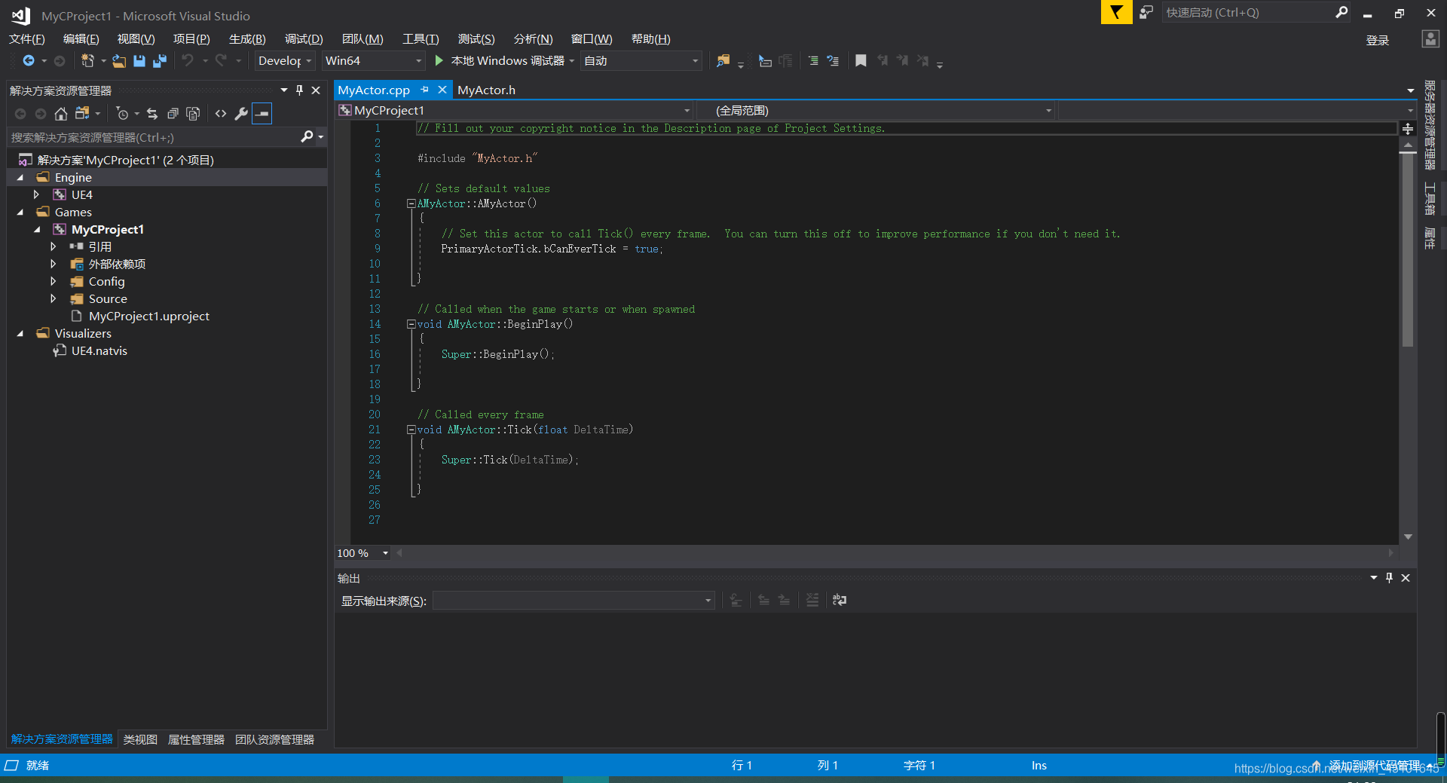Click the account avatar icon at top right
This screenshot has height=783, width=1447.
click(1430, 39)
